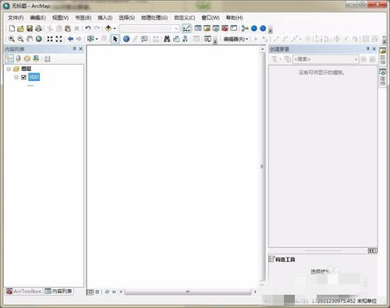390x308 pixels.
Task: Open Find with binoculars icon
Action: [167, 39]
